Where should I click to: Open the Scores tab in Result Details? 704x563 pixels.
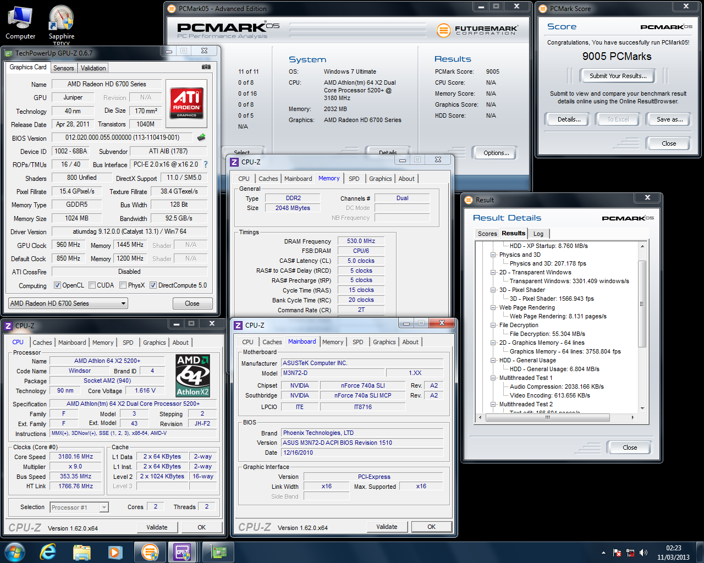[x=487, y=234]
